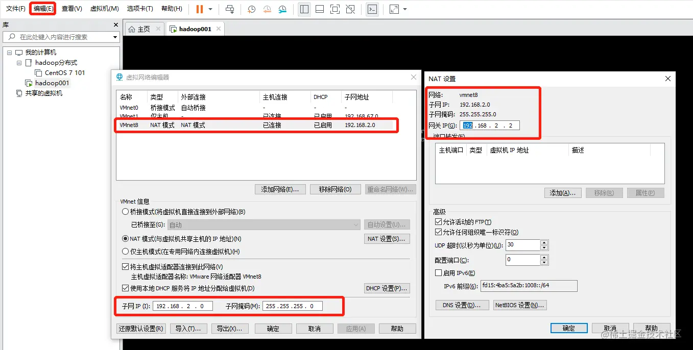Select the 桥接模式 radio button
This screenshot has height=350, width=693.
pos(126,212)
